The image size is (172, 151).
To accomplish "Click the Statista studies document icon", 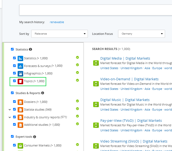I will pos(20,110).
